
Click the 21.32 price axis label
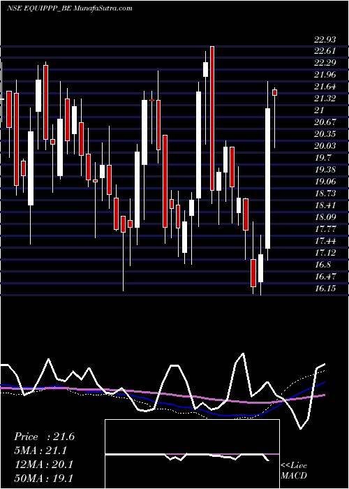(325, 98)
